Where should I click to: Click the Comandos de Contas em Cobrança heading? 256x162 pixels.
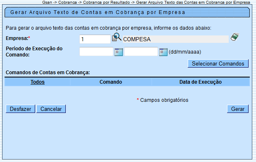pyautogui.click(x=48, y=73)
